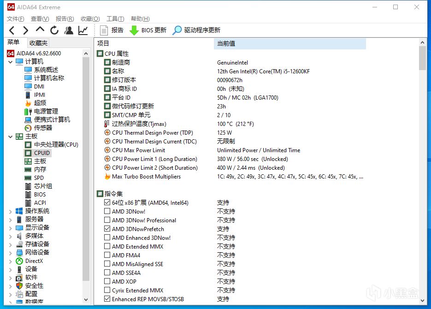Toggle the AMD 3DNow! Professional checkbox

107,220
